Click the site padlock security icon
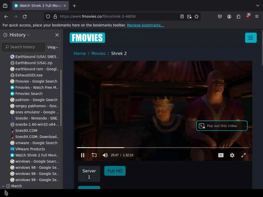The width and height of the screenshot is (263, 197). (55, 16)
